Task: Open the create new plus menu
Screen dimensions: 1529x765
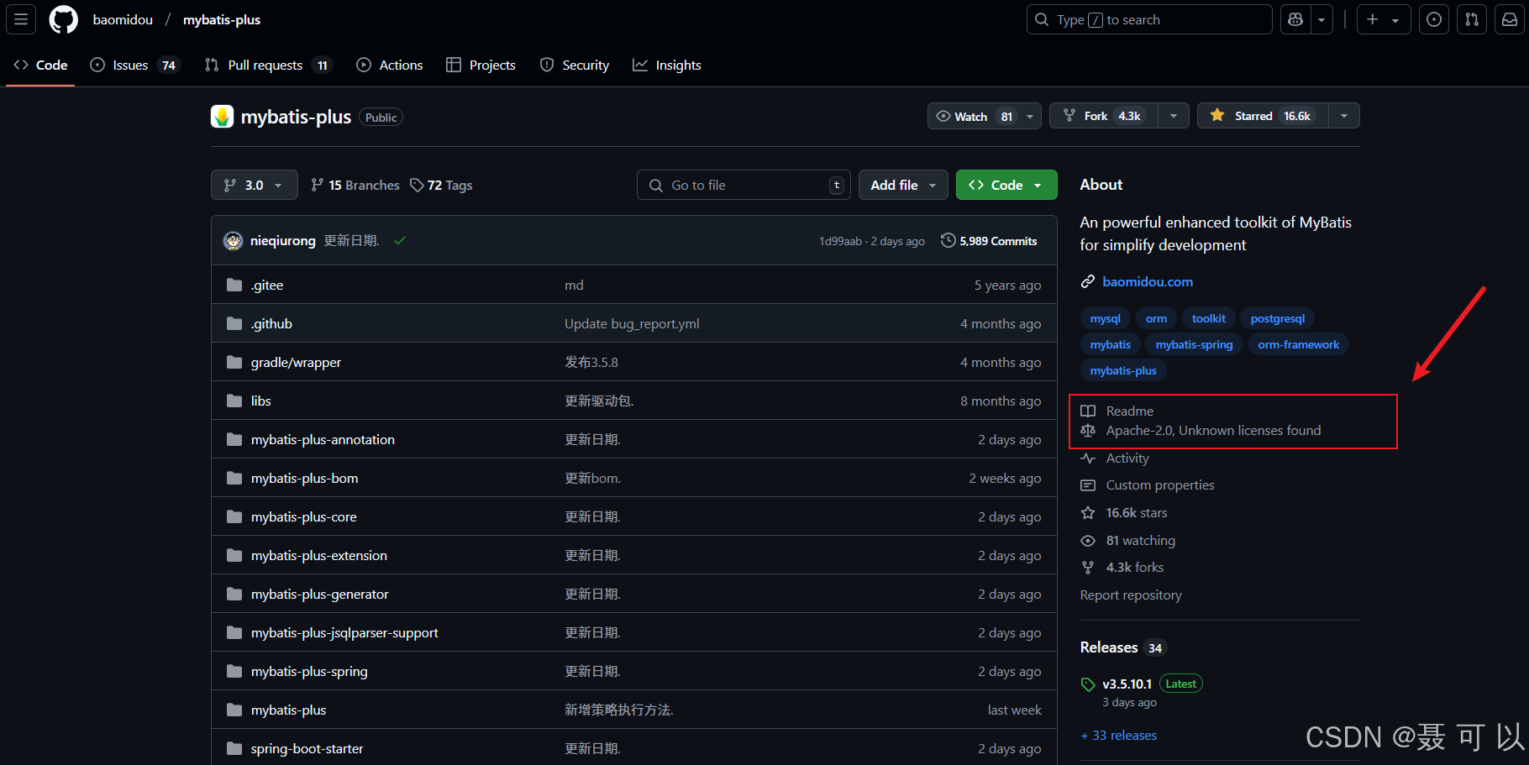Action: [1382, 19]
